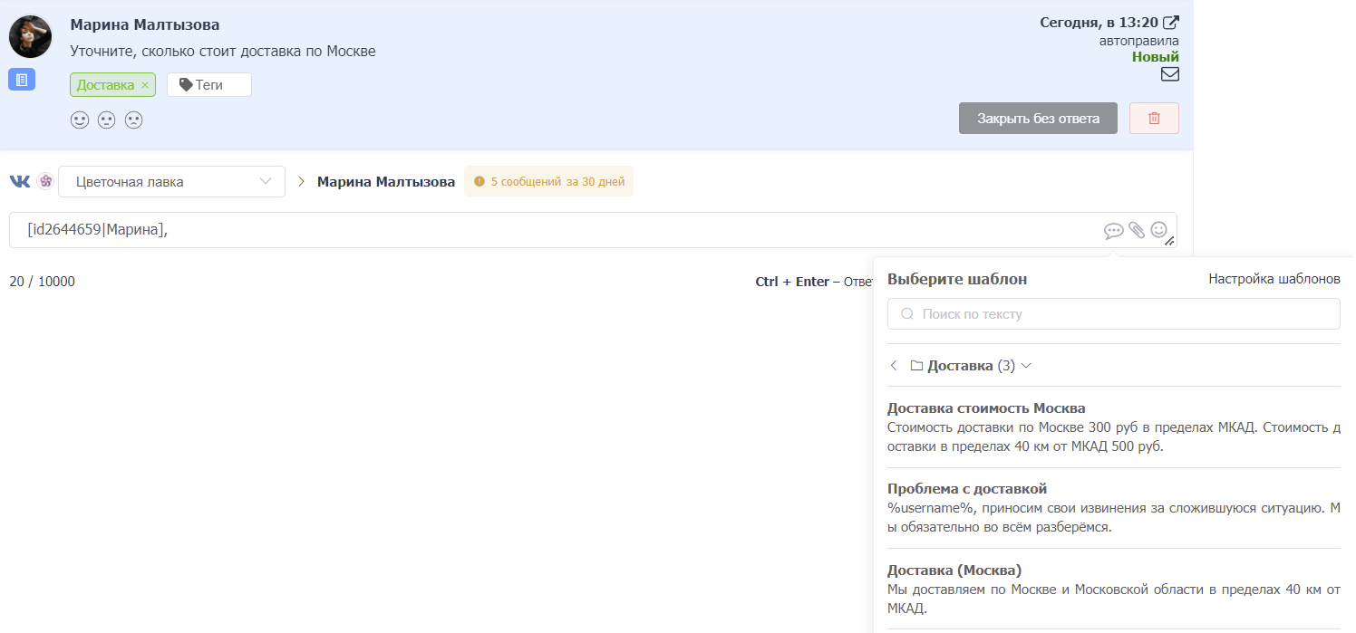The height and width of the screenshot is (633, 1356).
Task: Attach file using paperclip icon
Action: [1137, 230]
